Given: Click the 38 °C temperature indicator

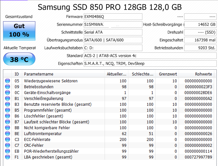Looking at the screenshot, I should pos(19,59).
